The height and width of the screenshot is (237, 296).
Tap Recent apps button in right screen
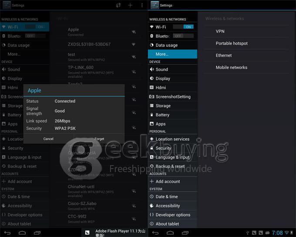click(185, 233)
